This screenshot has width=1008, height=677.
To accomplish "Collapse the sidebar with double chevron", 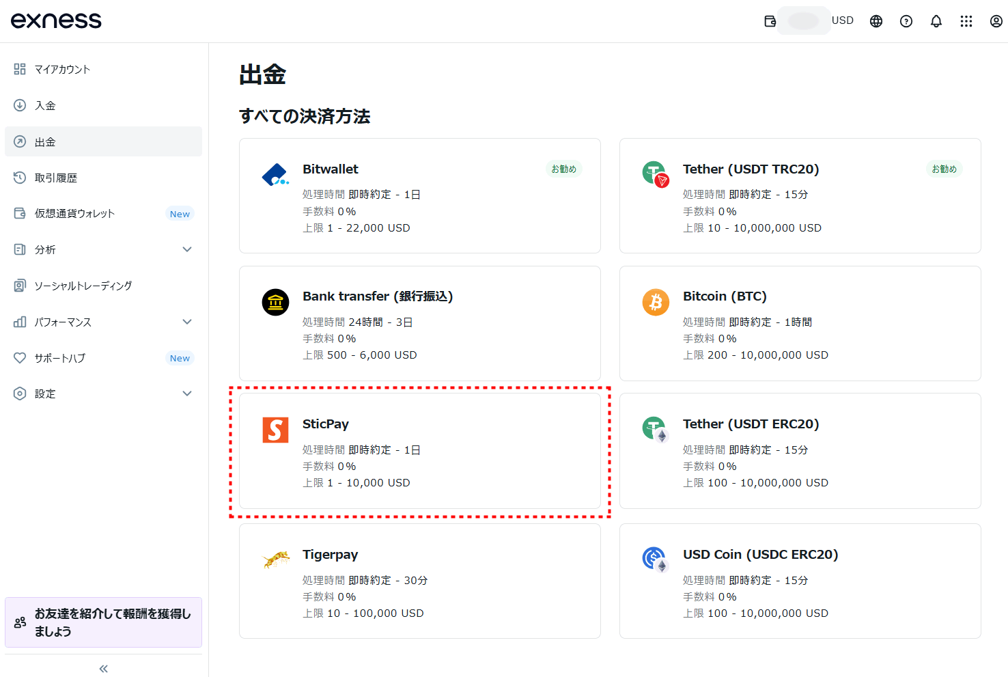I will 103,669.
